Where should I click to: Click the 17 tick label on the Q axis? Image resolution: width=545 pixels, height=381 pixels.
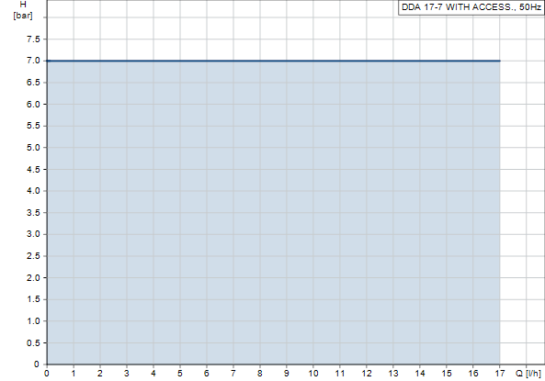point(499,374)
